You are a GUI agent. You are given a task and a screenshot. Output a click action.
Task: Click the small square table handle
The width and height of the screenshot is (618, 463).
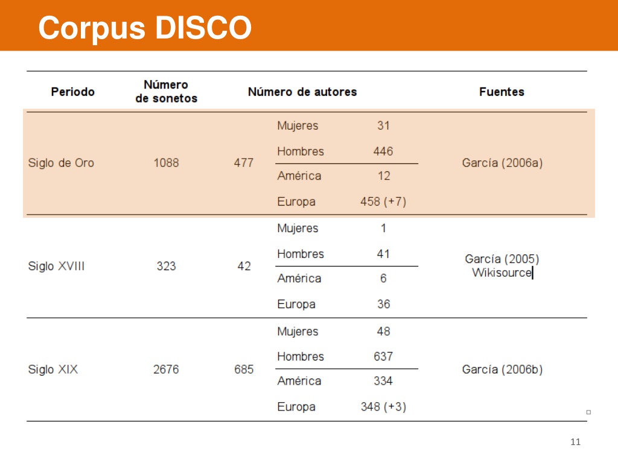[588, 412]
